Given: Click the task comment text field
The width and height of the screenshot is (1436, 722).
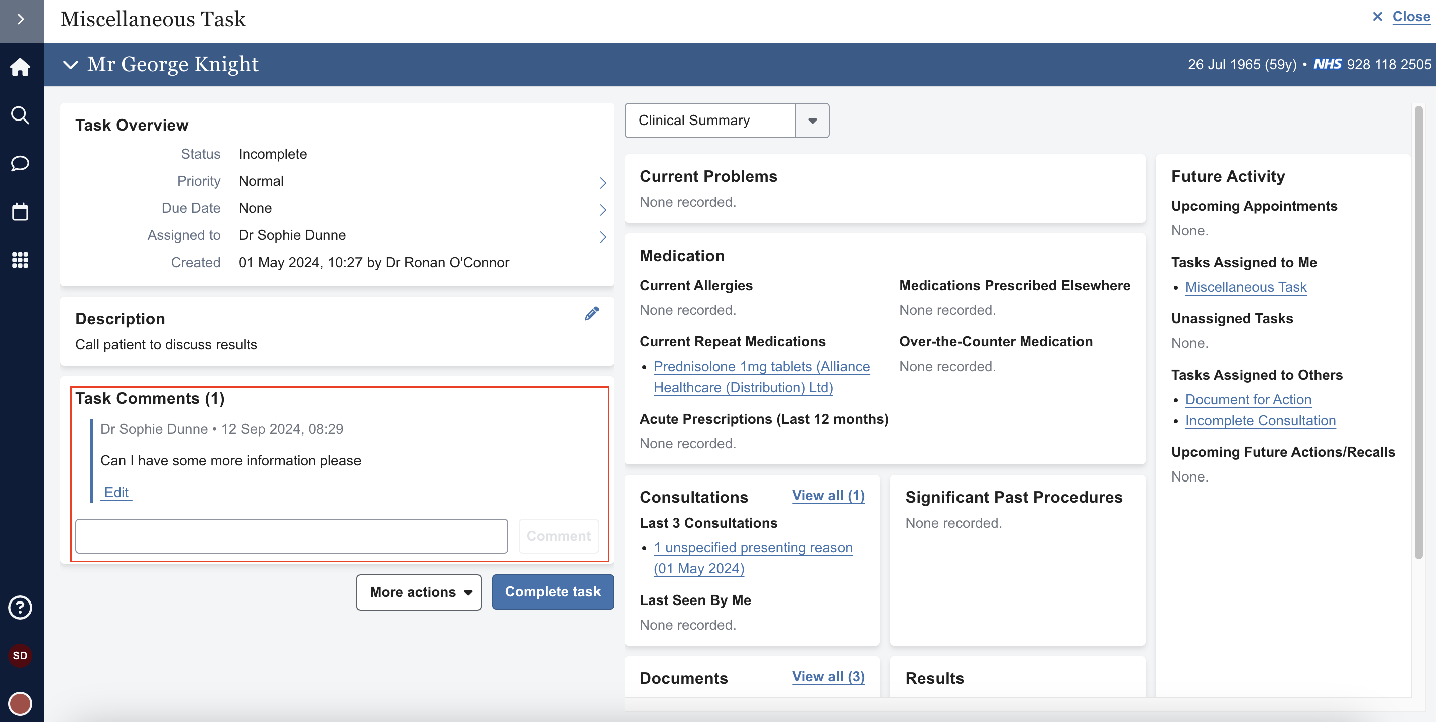Looking at the screenshot, I should click(x=291, y=536).
